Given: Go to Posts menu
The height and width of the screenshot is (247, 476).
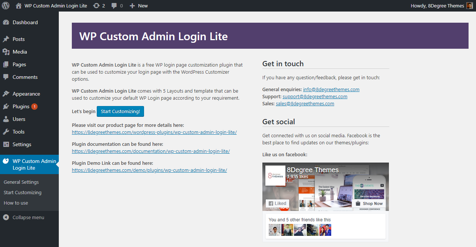Looking at the screenshot, I should coord(19,39).
